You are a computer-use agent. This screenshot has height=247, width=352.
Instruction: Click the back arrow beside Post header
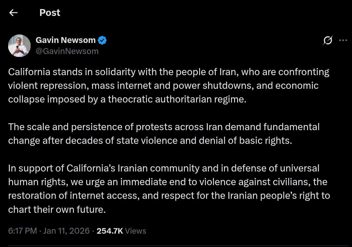click(13, 12)
